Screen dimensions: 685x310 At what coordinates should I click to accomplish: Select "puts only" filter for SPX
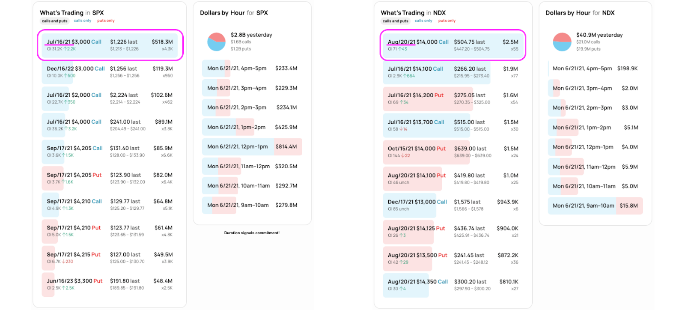(x=106, y=21)
